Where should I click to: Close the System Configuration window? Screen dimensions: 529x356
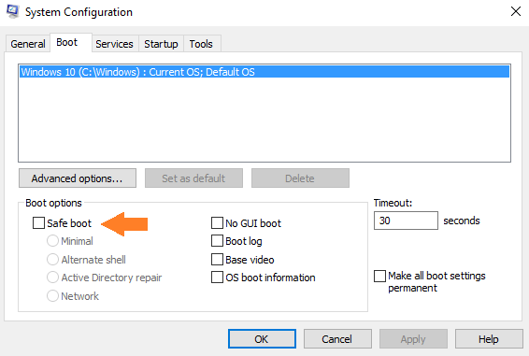516,11
